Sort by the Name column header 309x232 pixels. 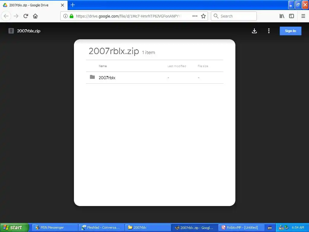(x=103, y=66)
